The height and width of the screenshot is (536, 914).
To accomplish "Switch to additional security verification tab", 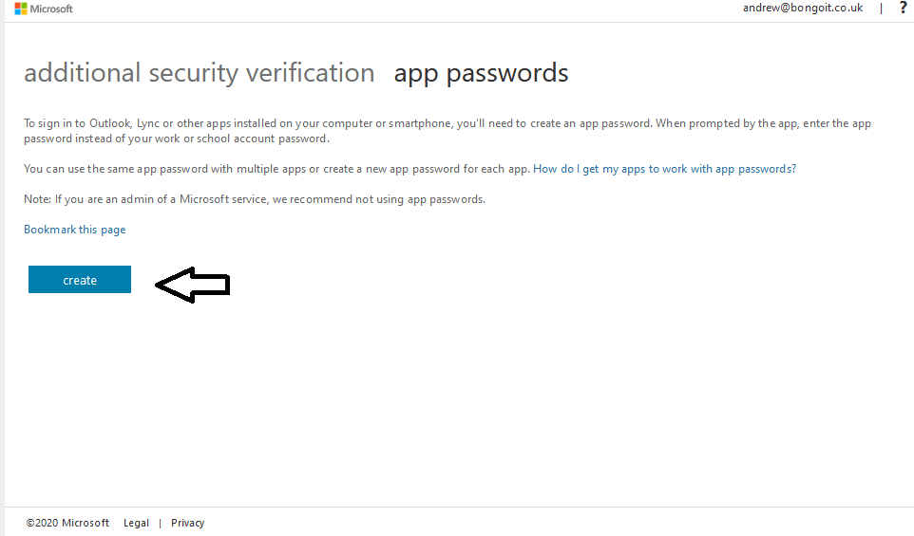I will click(x=199, y=73).
